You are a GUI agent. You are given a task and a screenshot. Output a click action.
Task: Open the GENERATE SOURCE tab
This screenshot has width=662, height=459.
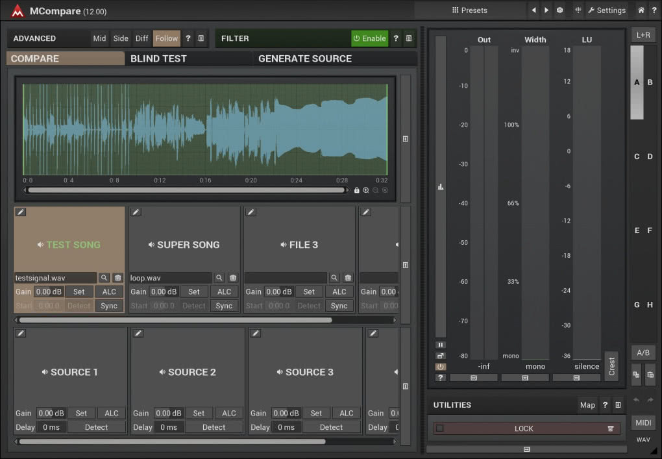(x=305, y=58)
